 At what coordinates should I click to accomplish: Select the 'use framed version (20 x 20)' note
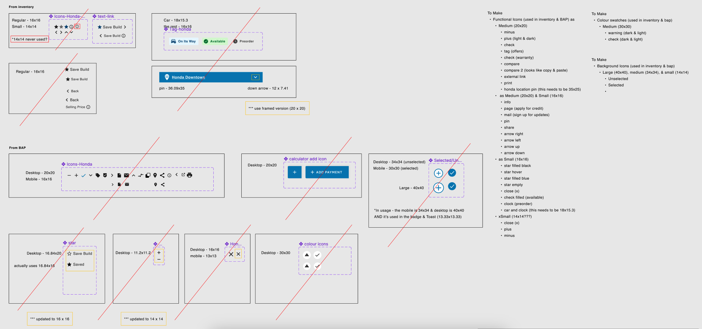[x=277, y=108]
